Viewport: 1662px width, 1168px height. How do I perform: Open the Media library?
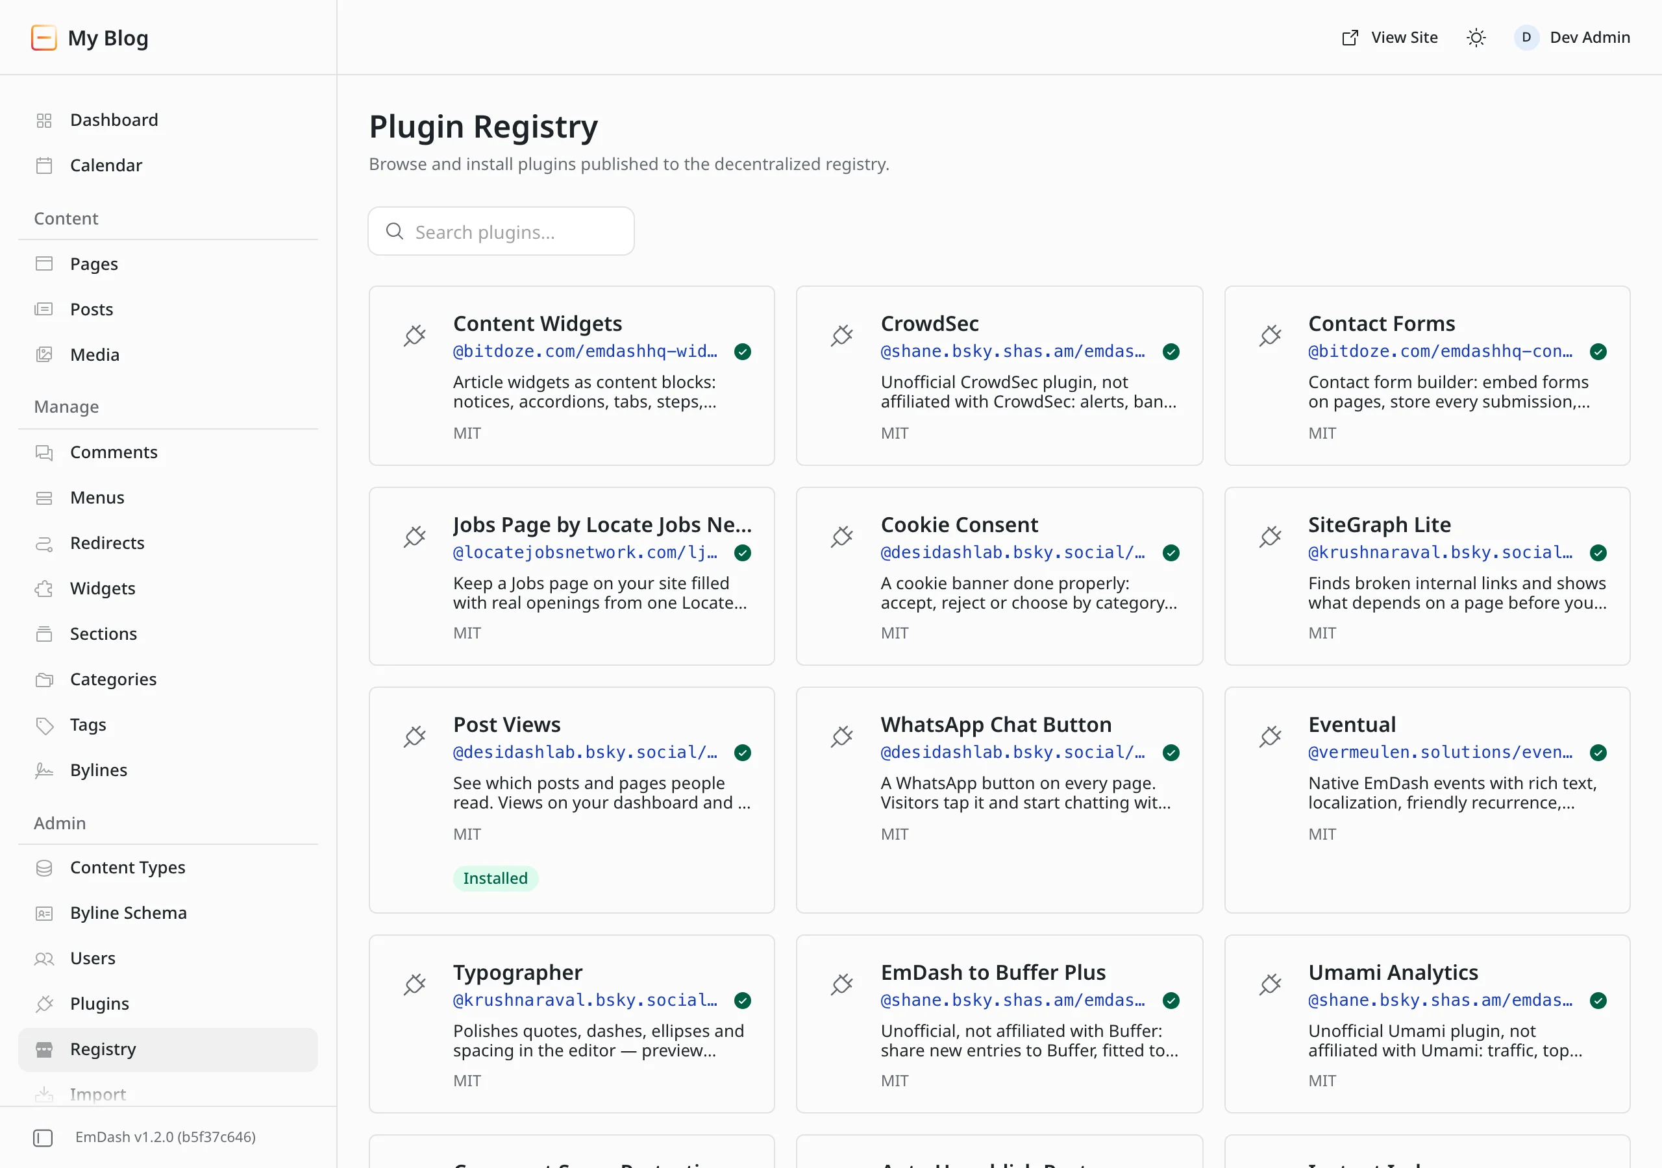coord(168,356)
